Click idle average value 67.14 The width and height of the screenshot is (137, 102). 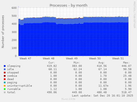pos(103,69)
